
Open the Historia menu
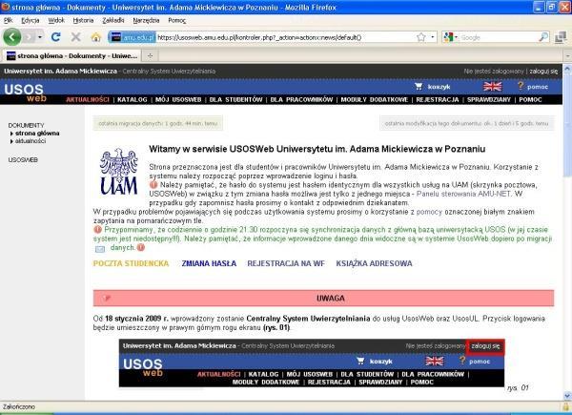coord(83,20)
